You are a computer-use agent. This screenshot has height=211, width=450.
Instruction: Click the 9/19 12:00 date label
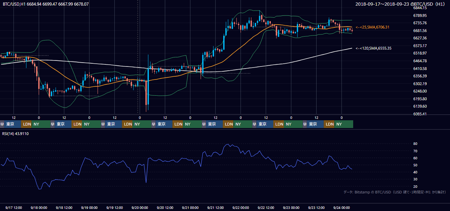click(114, 207)
